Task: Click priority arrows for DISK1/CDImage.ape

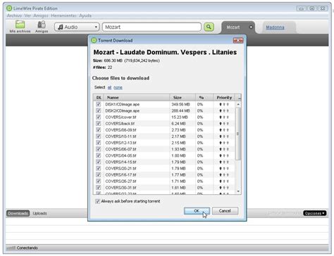Action: point(224,104)
